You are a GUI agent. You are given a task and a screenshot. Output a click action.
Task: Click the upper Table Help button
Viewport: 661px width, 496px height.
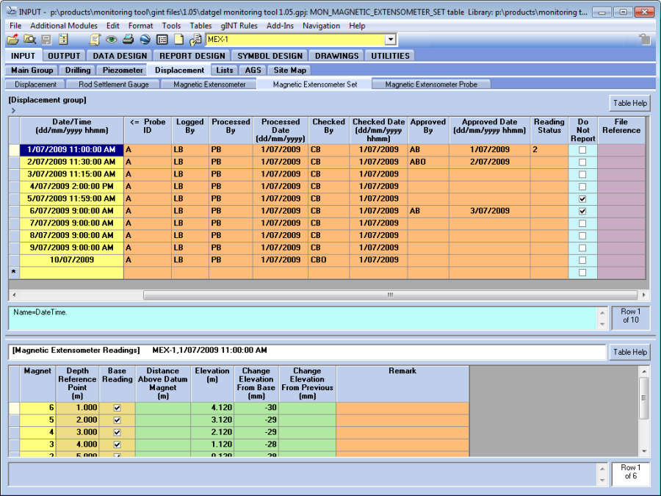tap(629, 103)
